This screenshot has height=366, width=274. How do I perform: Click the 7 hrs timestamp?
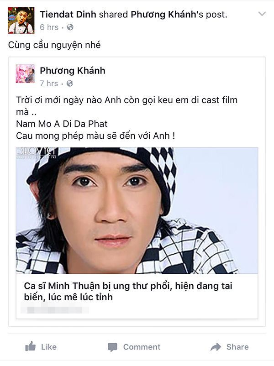(x=49, y=84)
